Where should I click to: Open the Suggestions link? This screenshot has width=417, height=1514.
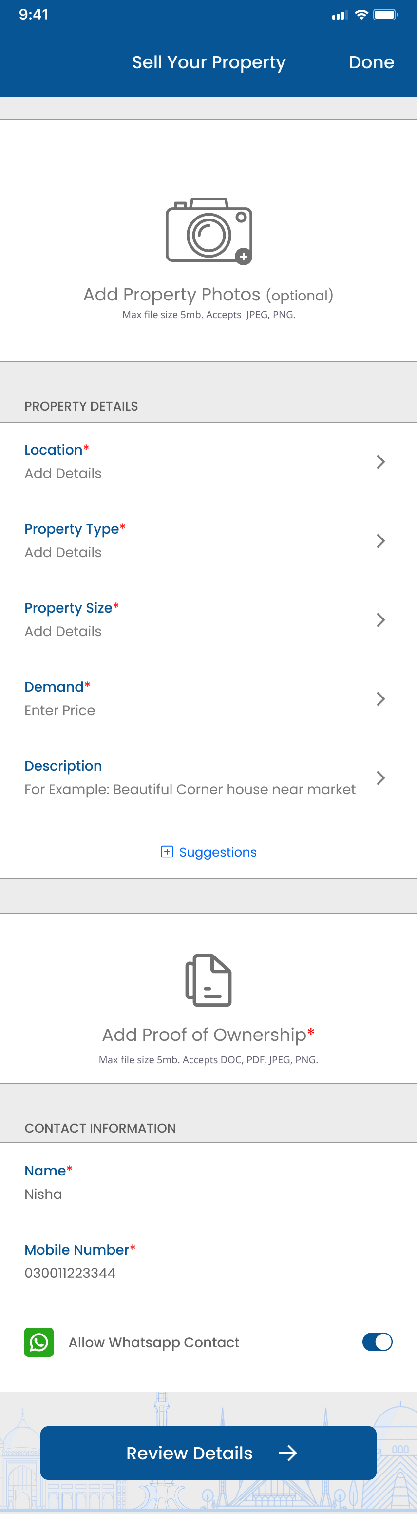217,852
